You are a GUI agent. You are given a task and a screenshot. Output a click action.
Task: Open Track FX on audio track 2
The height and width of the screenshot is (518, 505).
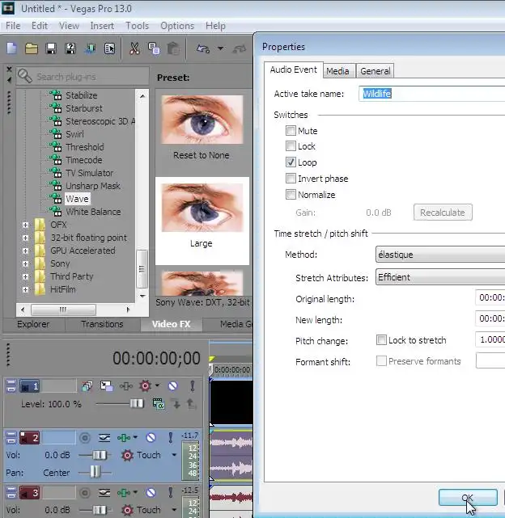click(124, 438)
